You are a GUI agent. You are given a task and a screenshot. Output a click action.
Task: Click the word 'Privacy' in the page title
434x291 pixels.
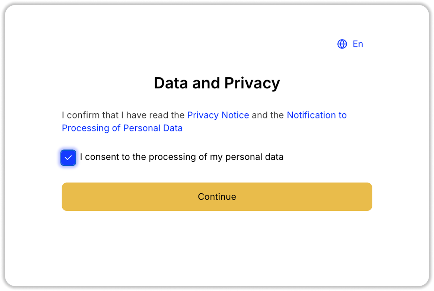pyautogui.click(x=252, y=83)
